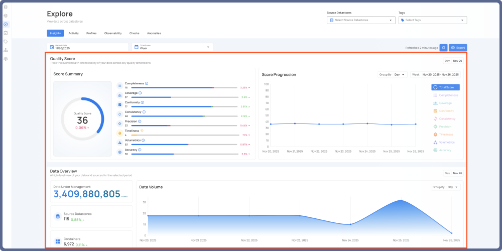Image resolution: width=502 pixels, height=251 pixels.
Task: Open the settings gear in left sidebar
Action: tap(6, 59)
